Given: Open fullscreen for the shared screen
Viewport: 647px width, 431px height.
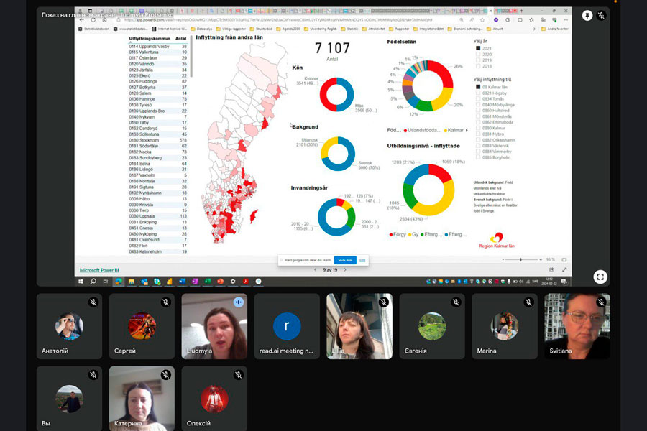Looking at the screenshot, I should pyautogui.click(x=600, y=277).
